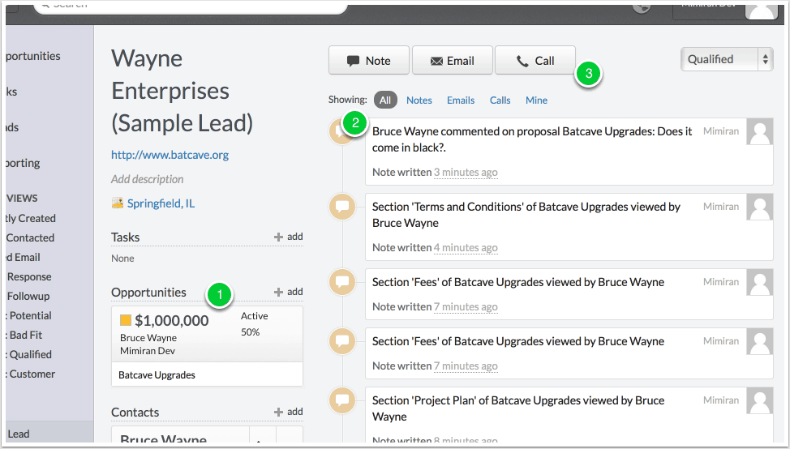
Task: Open the $1,000,000 opportunity value
Action: 172,321
